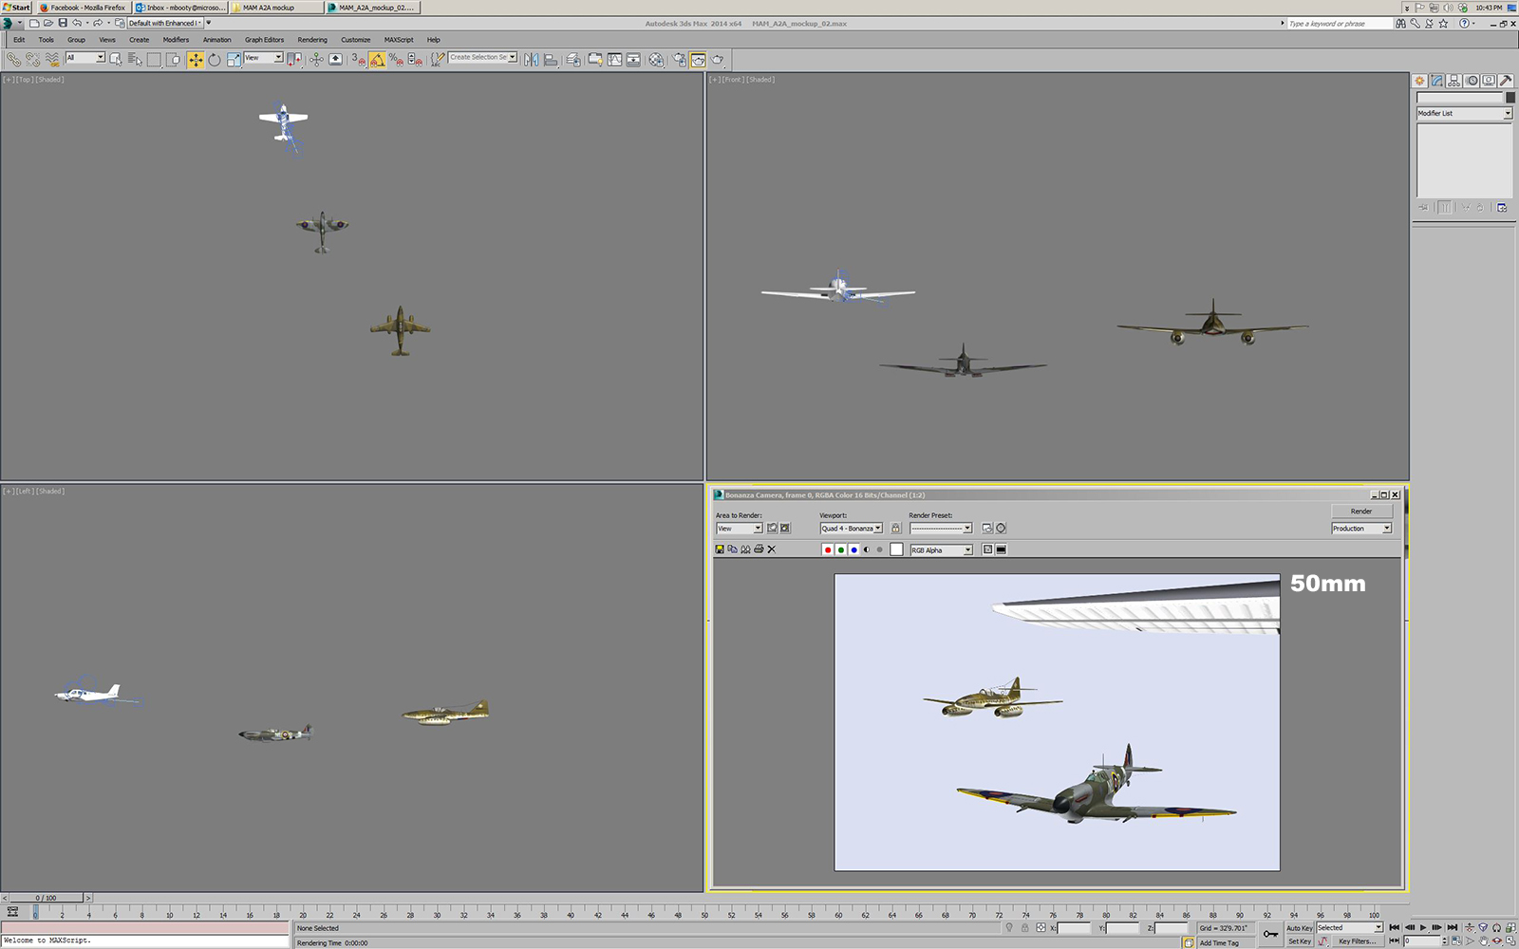The width and height of the screenshot is (1519, 949).
Task: Click the Print Image icon in render window
Action: point(759,549)
